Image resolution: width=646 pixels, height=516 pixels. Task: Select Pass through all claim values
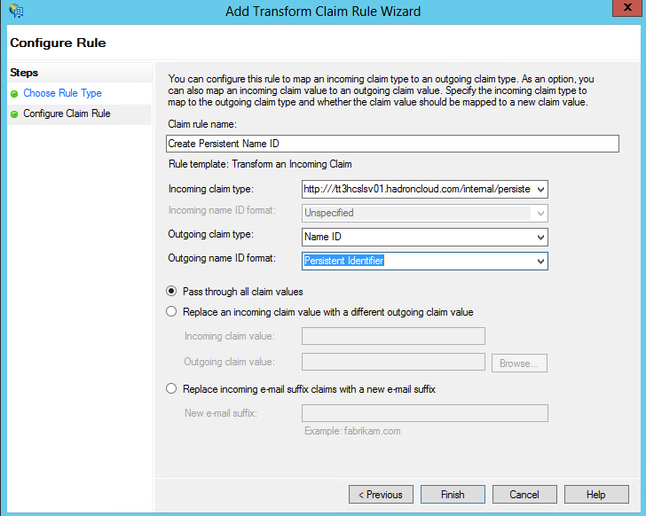pos(171,292)
